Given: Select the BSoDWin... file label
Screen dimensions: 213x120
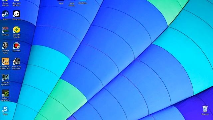Looking at the screenshot, I should [83, 3].
